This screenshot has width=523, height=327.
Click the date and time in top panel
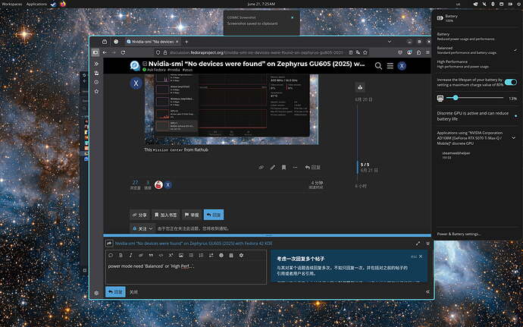(261, 4)
